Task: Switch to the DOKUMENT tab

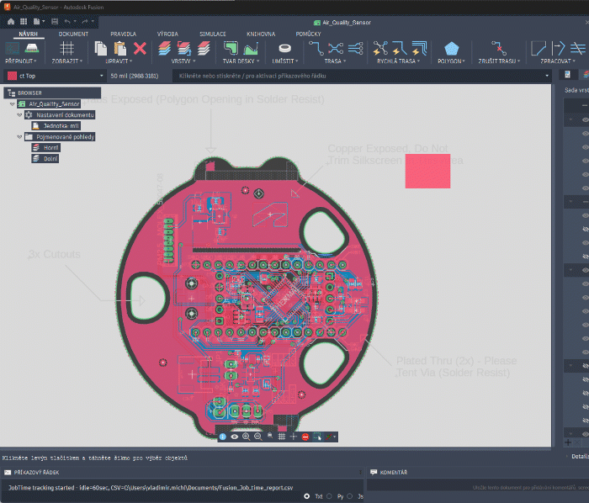Action: pyautogui.click(x=73, y=34)
